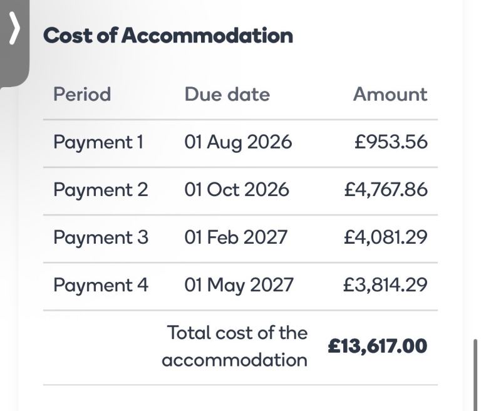Click the Payment 1 row label
The image size is (481, 411).
pos(98,142)
